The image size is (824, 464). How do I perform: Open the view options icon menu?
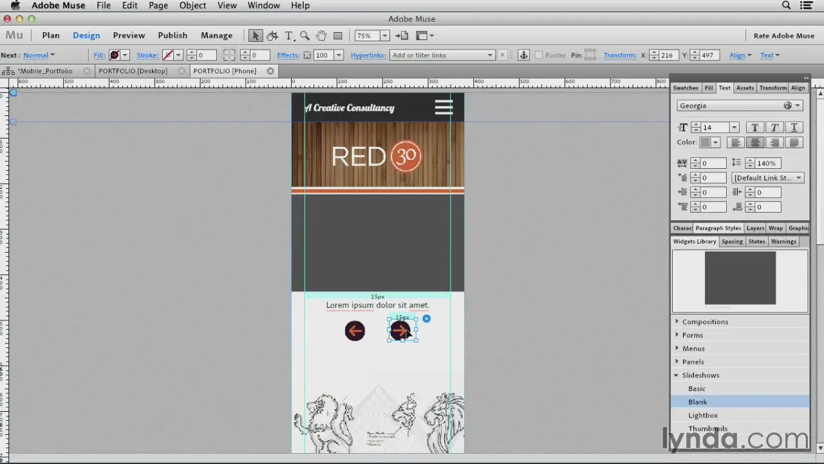(424, 35)
